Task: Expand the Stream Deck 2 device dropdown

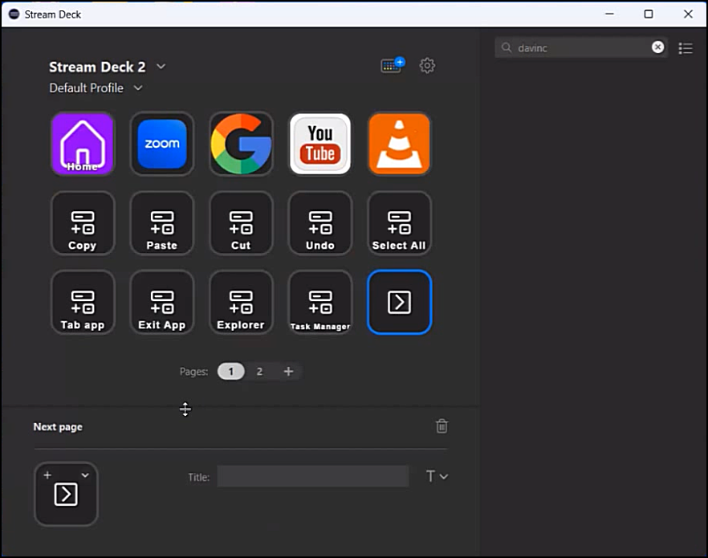Action: [161, 67]
